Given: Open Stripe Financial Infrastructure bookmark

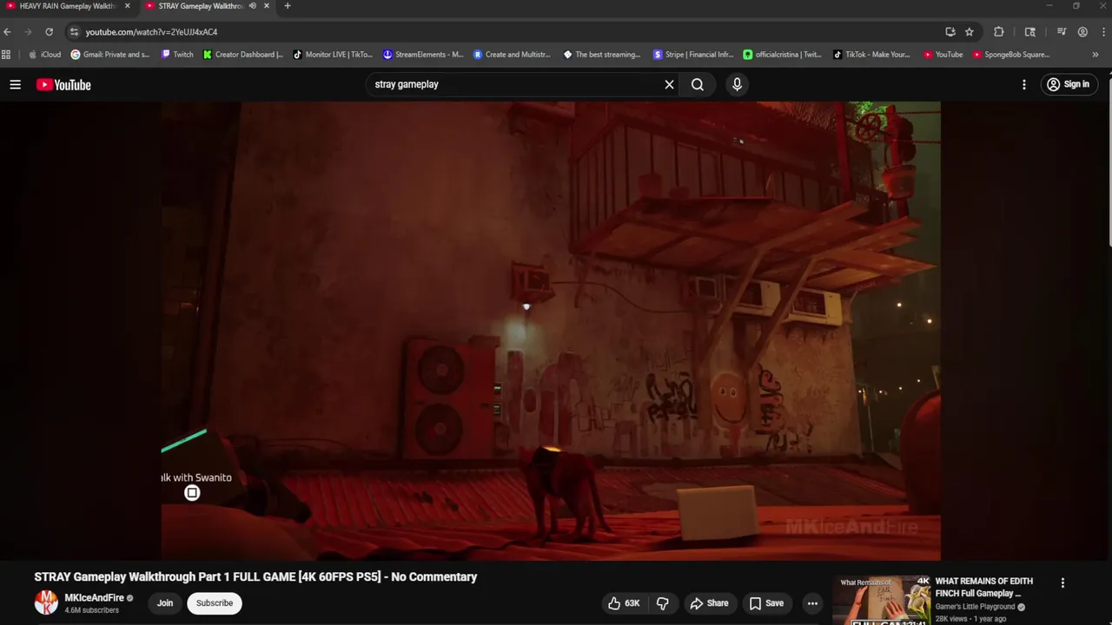Looking at the screenshot, I should pos(694,55).
